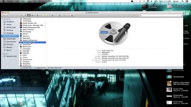
Task: Click the Bluetooth menu bar icon
Action: (144, 1)
